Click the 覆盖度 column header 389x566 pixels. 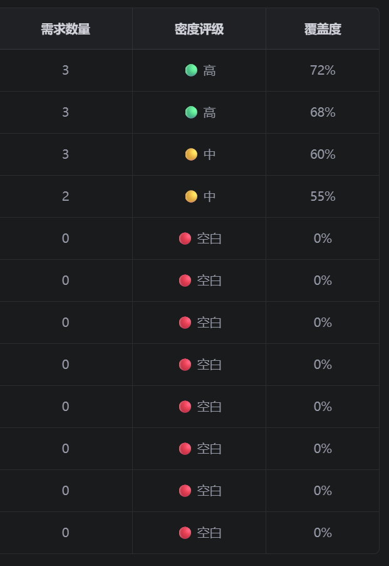(x=323, y=29)
